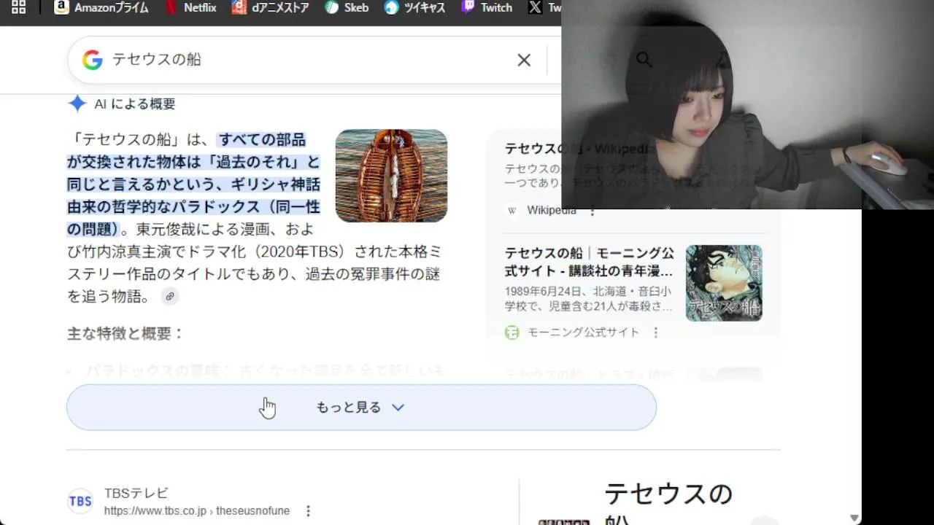Click the Wikipedia W favicon

(x=512, y=210)
